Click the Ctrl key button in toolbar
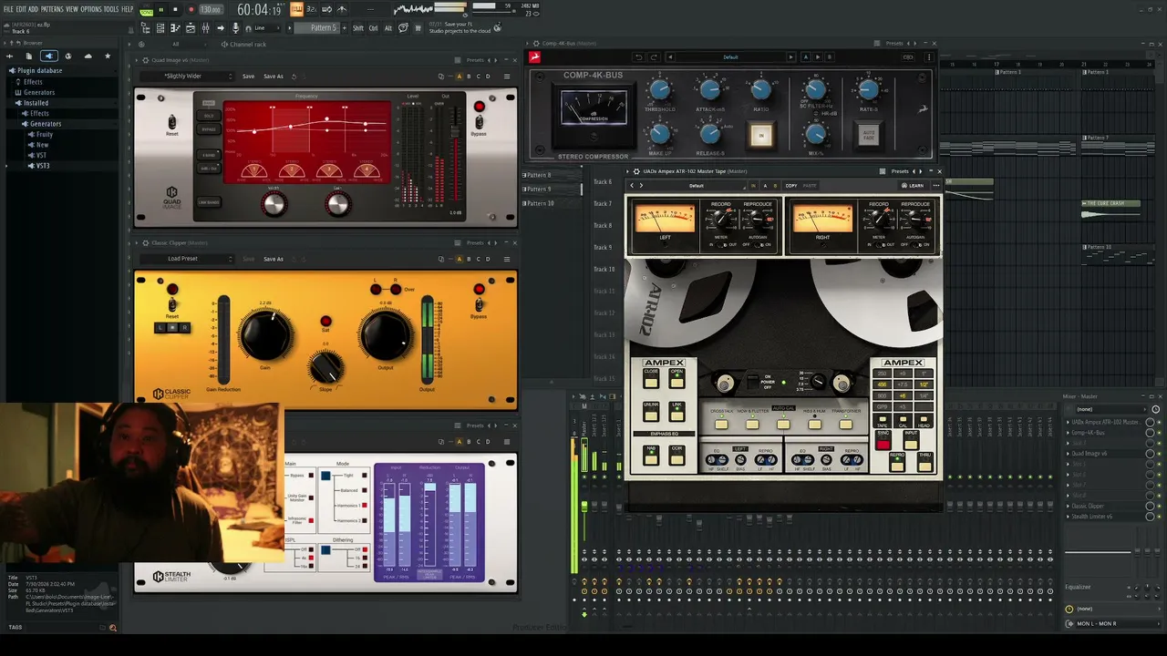 click(374, 28)
